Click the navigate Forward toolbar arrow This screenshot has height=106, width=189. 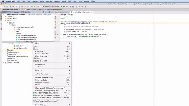point(35,6)
